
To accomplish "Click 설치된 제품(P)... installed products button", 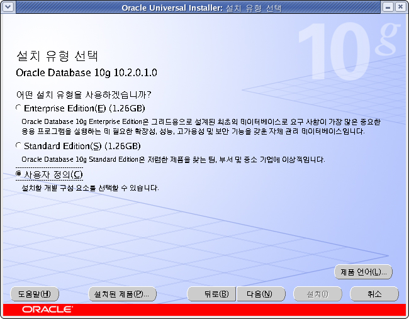I will coord(122,294).
